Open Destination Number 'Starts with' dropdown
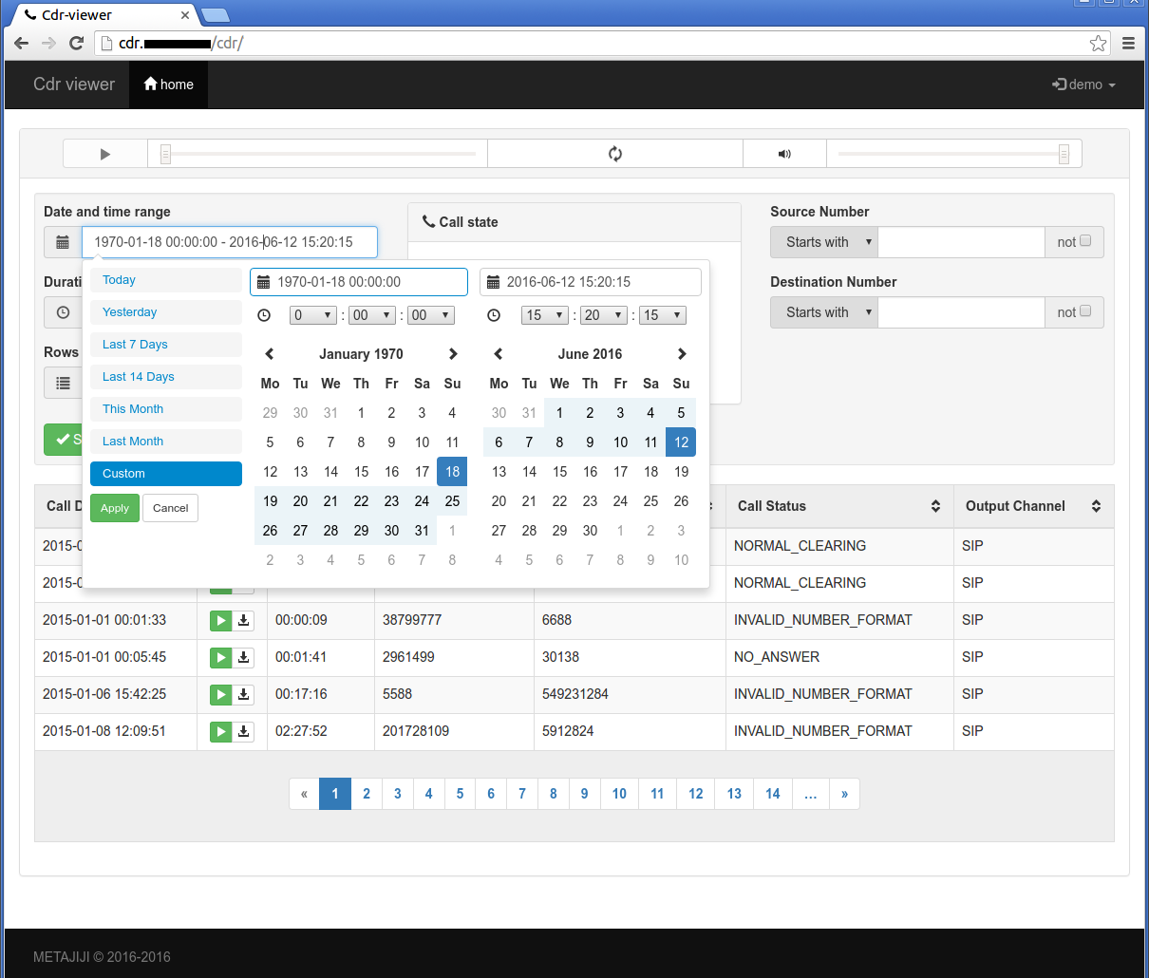Image resolution: width=1149 pixels, height=978 pixels. [824, 312]
